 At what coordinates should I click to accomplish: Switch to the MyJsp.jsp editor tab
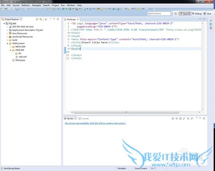(71, 19)
